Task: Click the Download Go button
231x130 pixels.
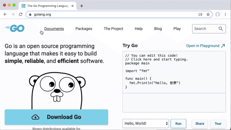Action: pyautogui.click(x=56, y=117)
